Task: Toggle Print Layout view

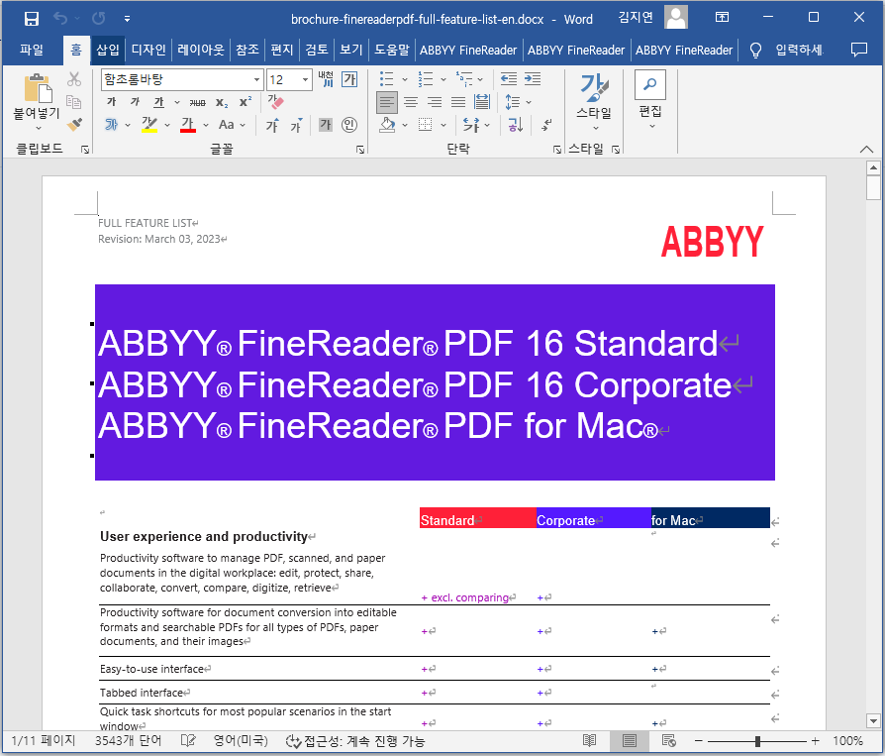Action: pyautogui.click(x=630, y=740)
